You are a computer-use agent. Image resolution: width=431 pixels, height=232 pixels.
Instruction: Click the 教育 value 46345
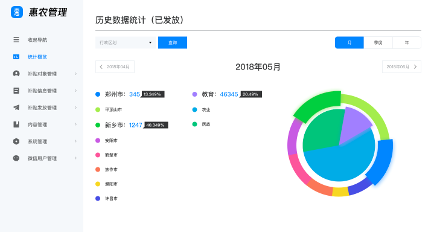229,94
